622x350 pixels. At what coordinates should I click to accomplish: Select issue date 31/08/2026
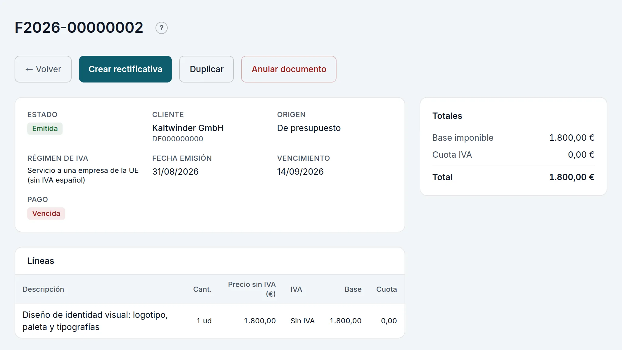coord(175,172)
